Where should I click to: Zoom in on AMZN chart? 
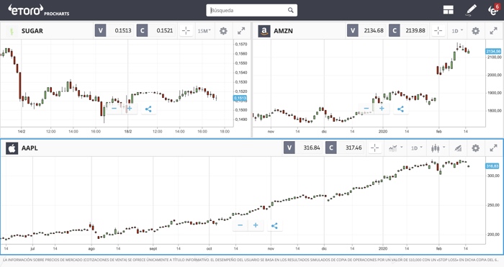pyautogui.click(x=382, y=109)
